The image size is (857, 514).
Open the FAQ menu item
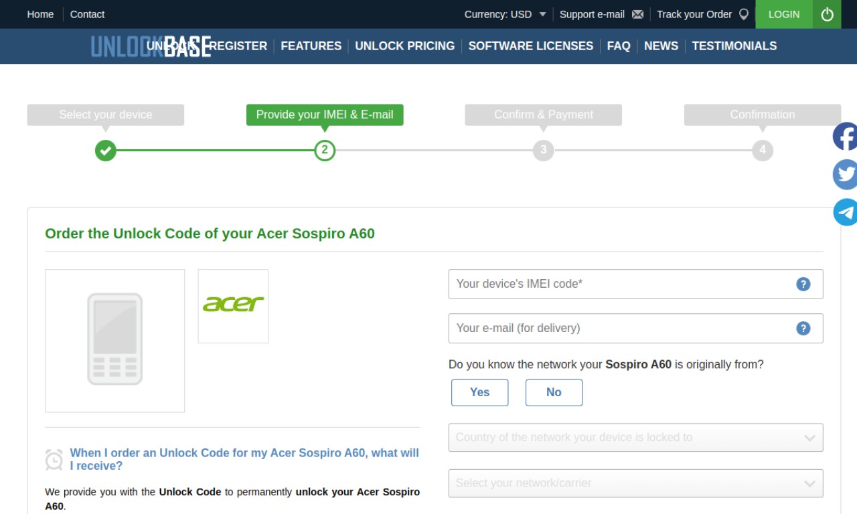click(619, 46)
